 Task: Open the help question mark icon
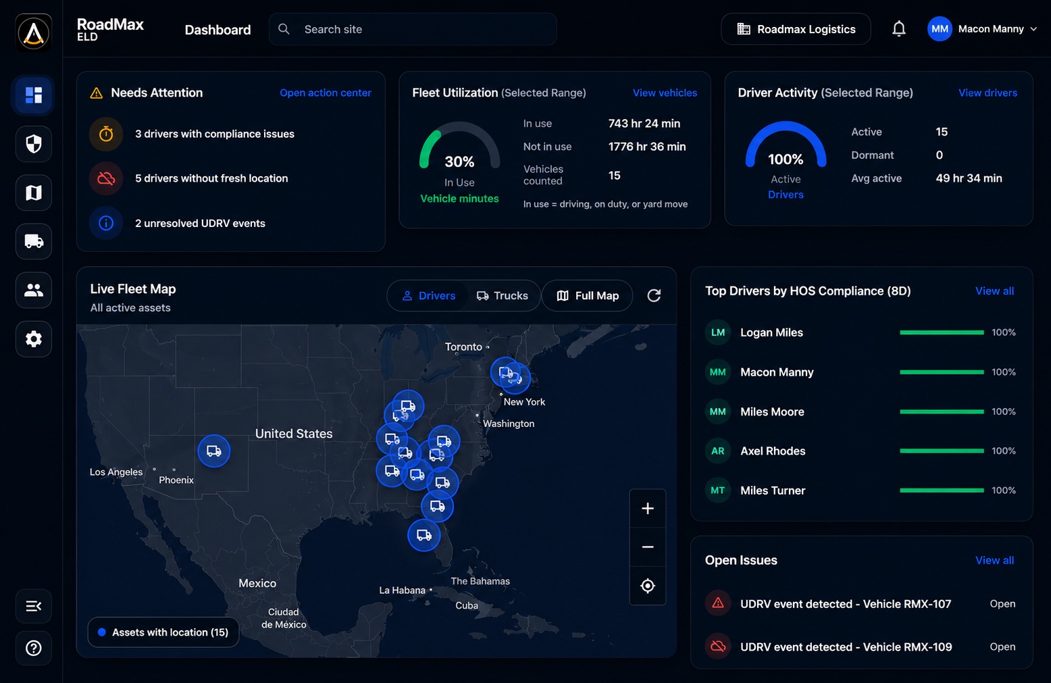point(34,648)
